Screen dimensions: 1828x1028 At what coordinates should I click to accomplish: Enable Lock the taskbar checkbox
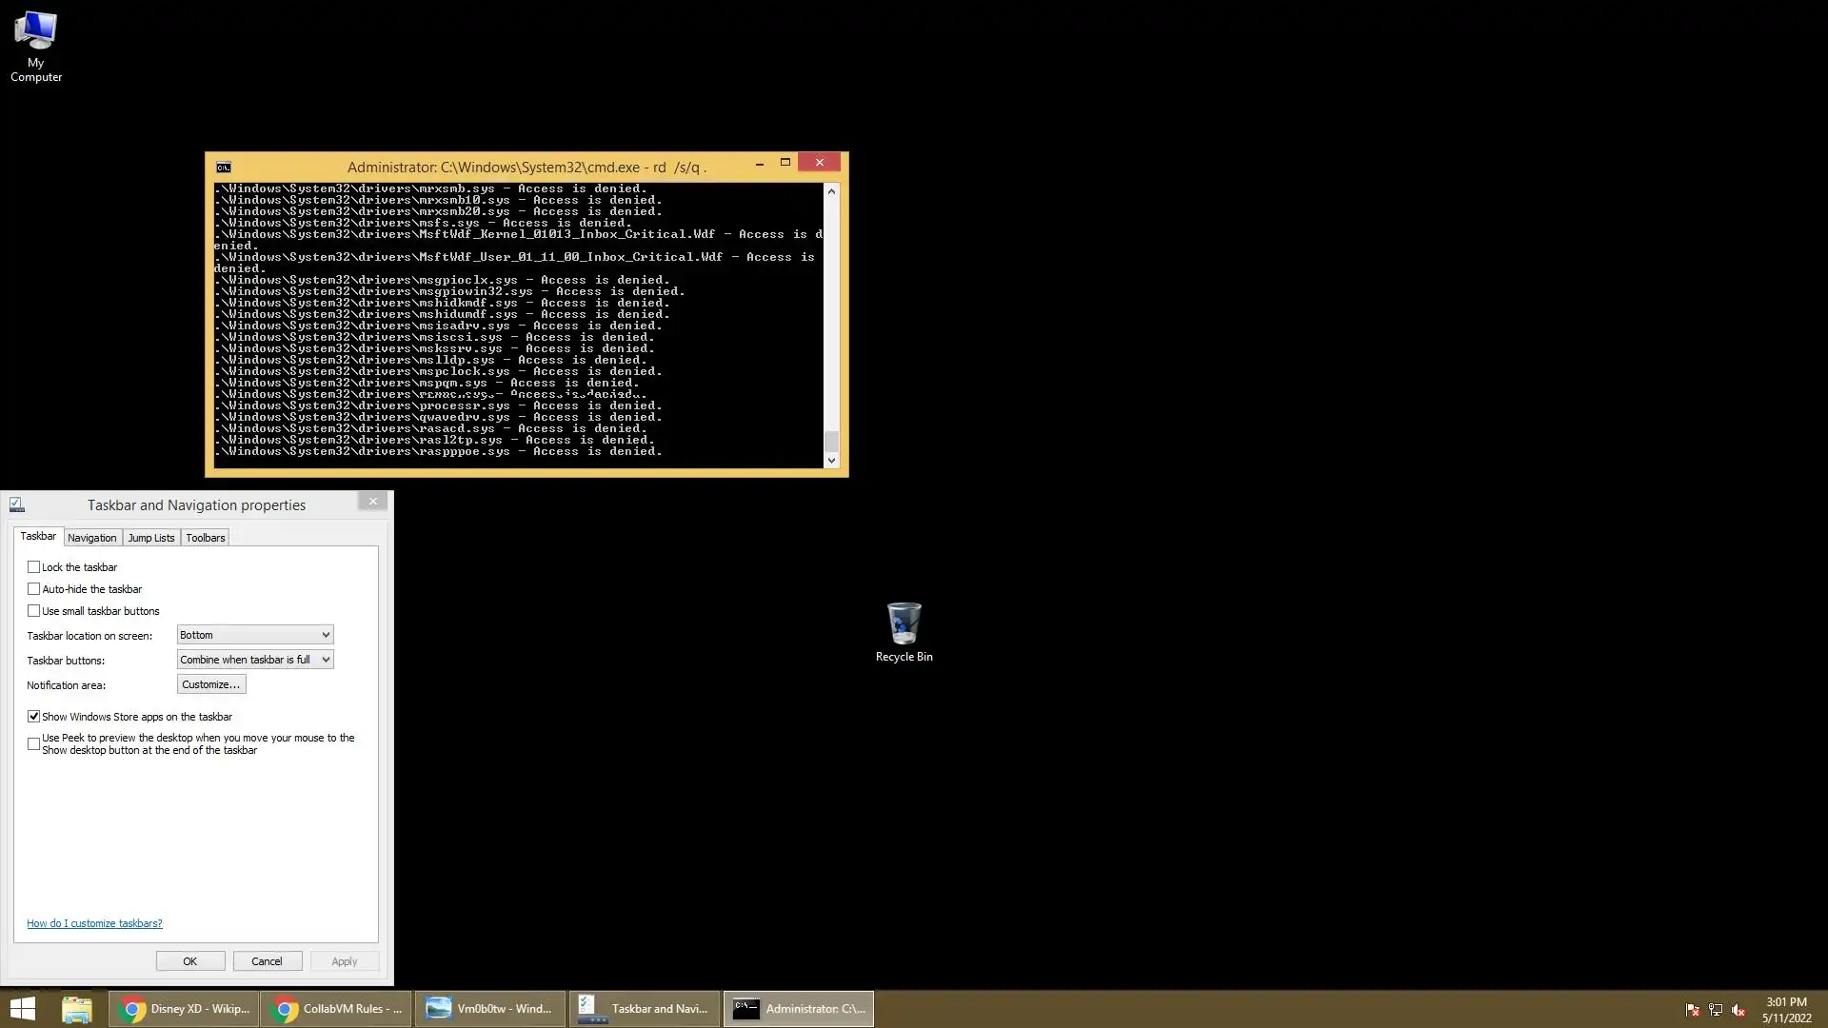pyautogui.click(x=34, y=567)
